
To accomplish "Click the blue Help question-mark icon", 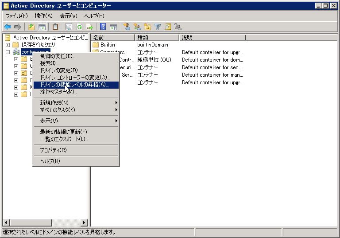I will coord(103,27).
